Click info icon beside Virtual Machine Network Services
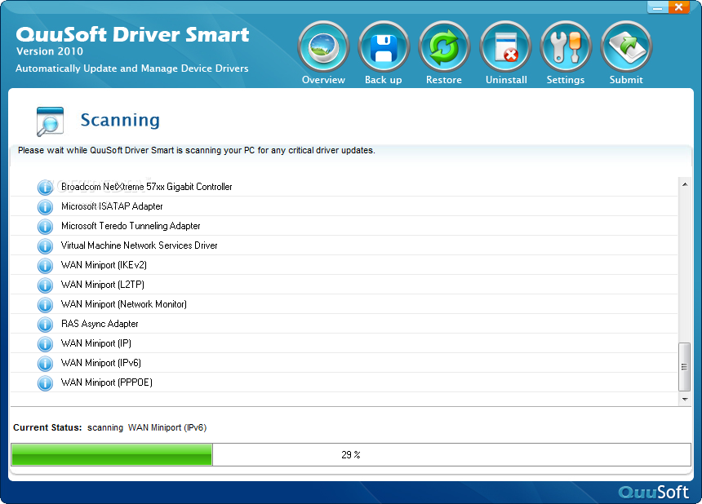702x504 pixels. (x=45, y=246)
